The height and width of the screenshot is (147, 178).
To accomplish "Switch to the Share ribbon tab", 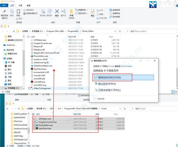I will (20, 5).
